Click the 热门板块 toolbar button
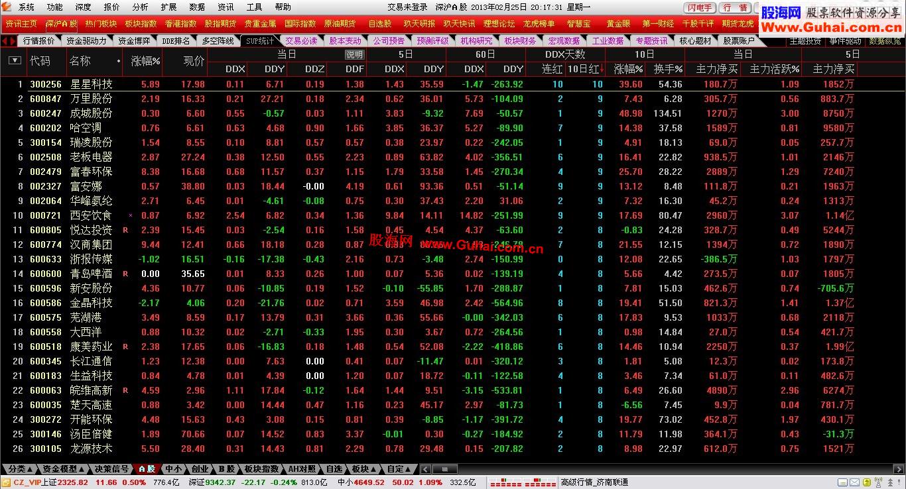 (x=101, y=23)
